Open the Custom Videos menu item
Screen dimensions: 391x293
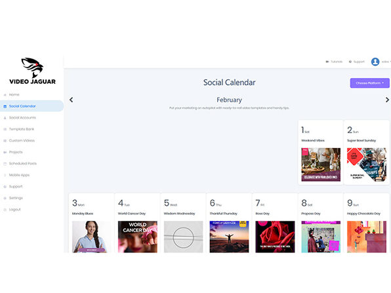tap(22, 140)
